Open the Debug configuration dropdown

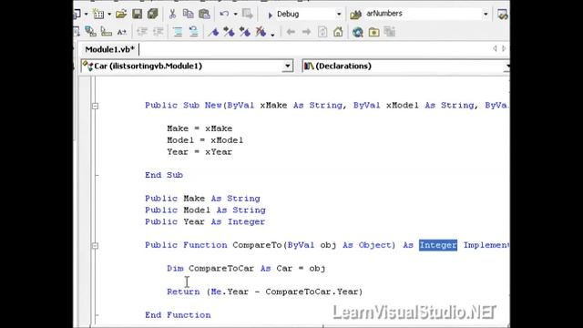[339, 15]
